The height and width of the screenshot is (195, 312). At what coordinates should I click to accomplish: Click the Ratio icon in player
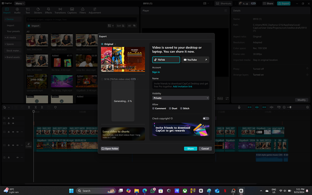coord(220,99)
